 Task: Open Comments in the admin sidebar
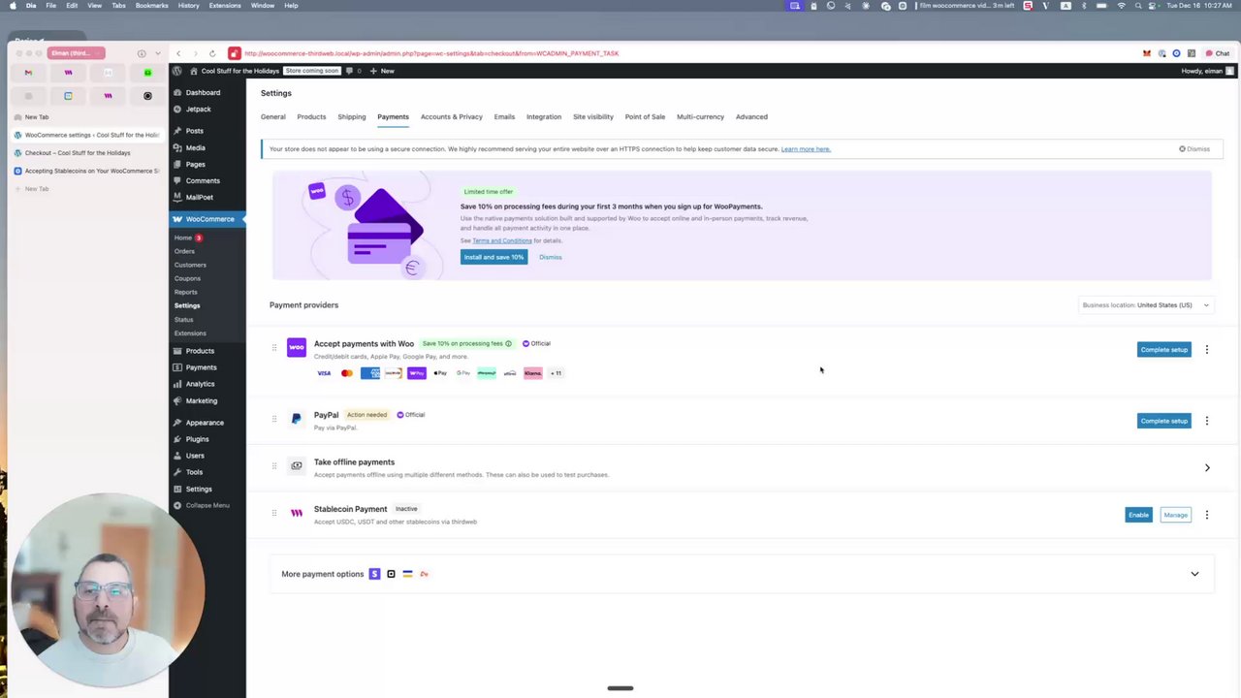[203, 180]
